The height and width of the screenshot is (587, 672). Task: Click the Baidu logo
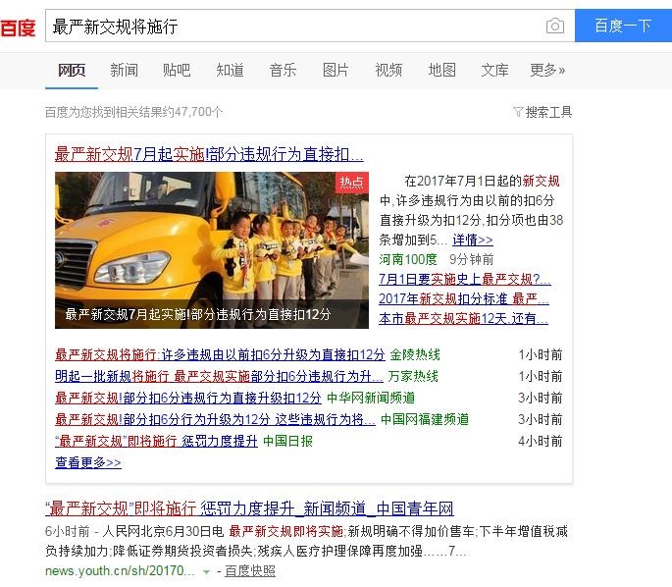pos(18,27)
